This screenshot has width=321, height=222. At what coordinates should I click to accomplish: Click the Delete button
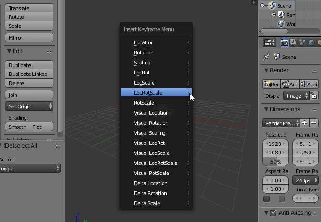tap(29, 83)
